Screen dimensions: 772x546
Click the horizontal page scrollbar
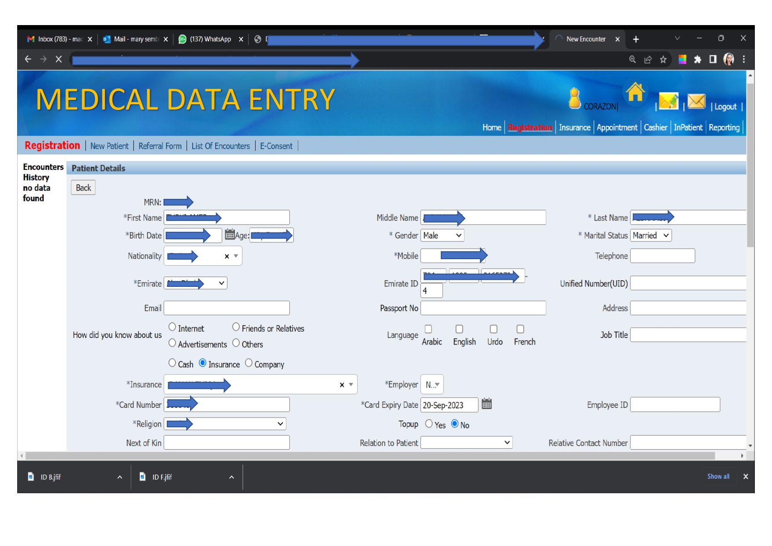pyautogui.click(x=370, y=456)
